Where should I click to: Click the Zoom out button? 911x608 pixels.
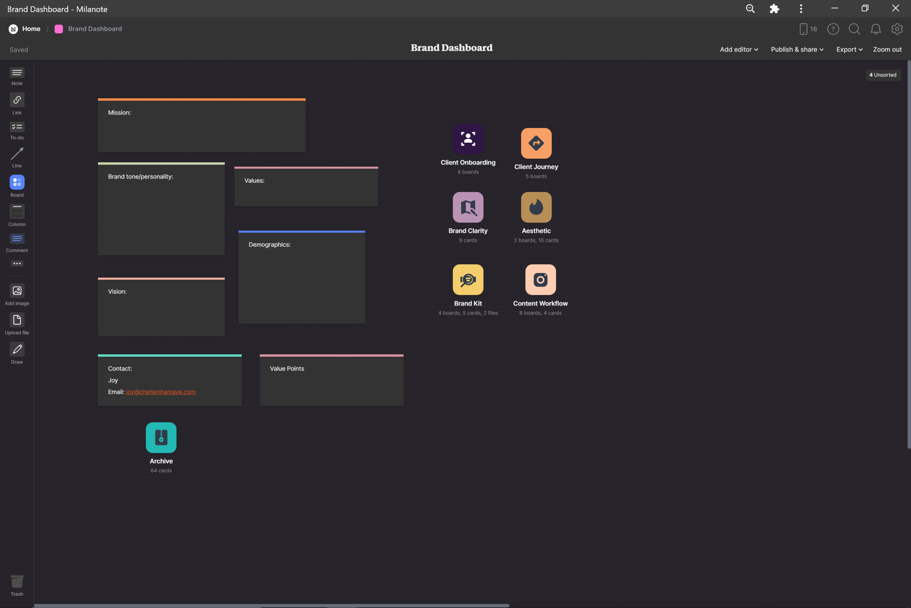tap(887, 50)
